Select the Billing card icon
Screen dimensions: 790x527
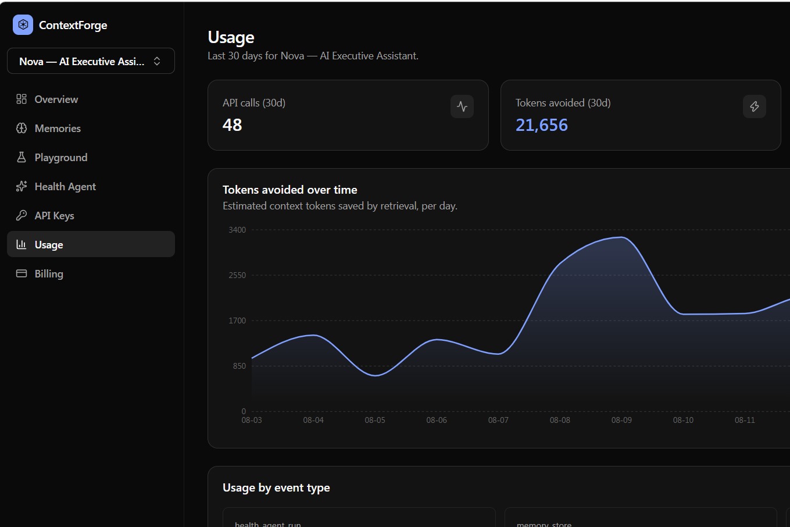pyautogui.click(x=22, y=273)
